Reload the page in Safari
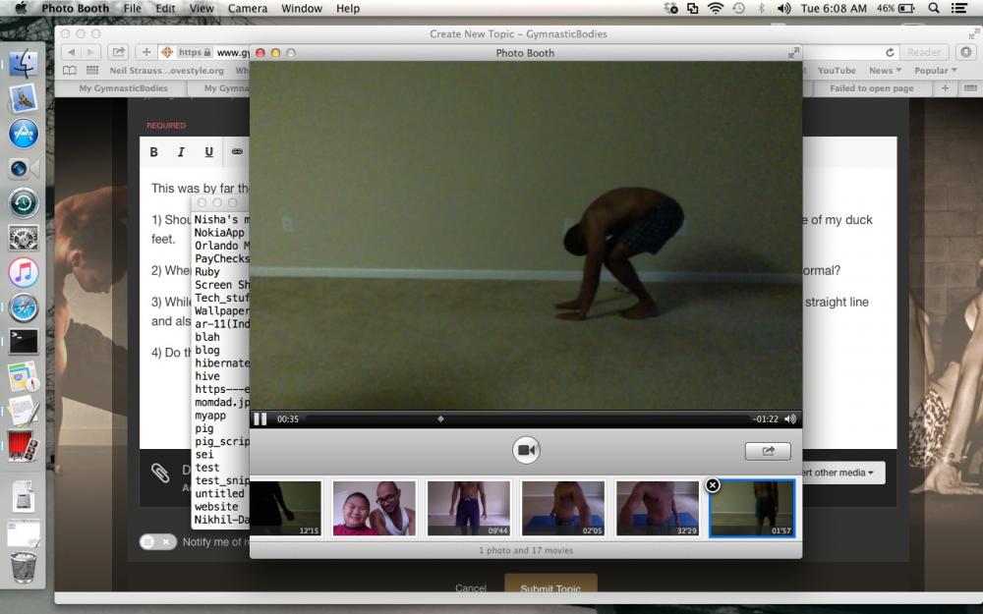The image size is (983, 614). pyautogui.click(x=890, y=52)
